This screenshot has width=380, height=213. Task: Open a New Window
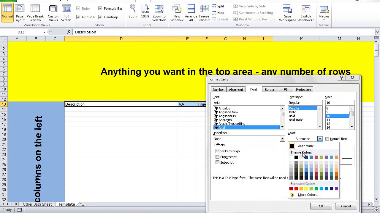177,13
